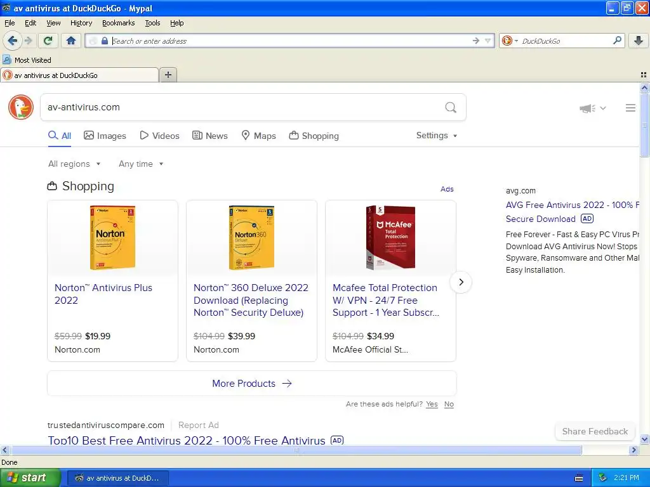This screenshot has width=650, height=487.
Task: Click the 2:21 PM clock
Action: click(x=627, y=478)
